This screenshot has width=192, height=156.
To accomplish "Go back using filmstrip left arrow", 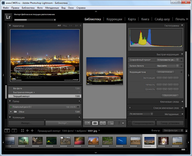I will click(28, 131).
